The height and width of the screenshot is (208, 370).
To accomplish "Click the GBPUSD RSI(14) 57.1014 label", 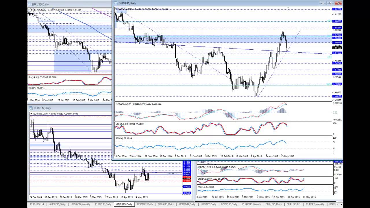I will pos(123,138).
